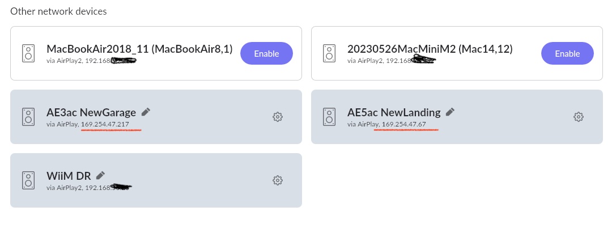Screen dimensions: 616x228
Task: Open the WiiM DR settings gear
Action: coord(278,180)
